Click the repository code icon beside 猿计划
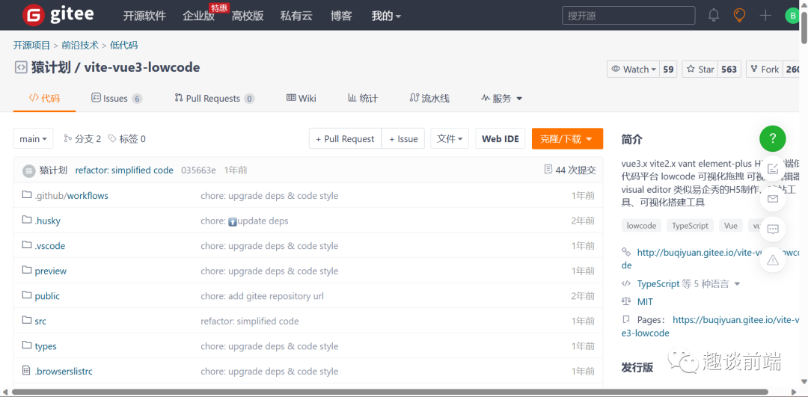808x397 pixels. [21, 67]
